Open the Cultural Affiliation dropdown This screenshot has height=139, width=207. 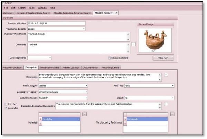click(86, 98)
